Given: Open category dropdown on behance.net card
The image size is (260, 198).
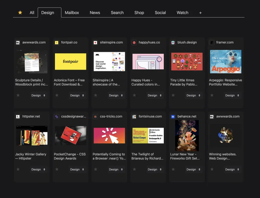Looking at the screenshot, I should [194, 169].
